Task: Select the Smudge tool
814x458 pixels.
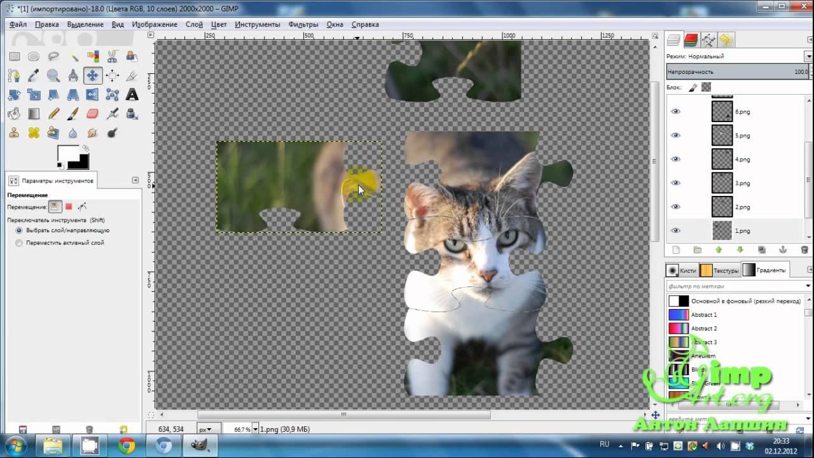Action: click(x=93, y=133)
